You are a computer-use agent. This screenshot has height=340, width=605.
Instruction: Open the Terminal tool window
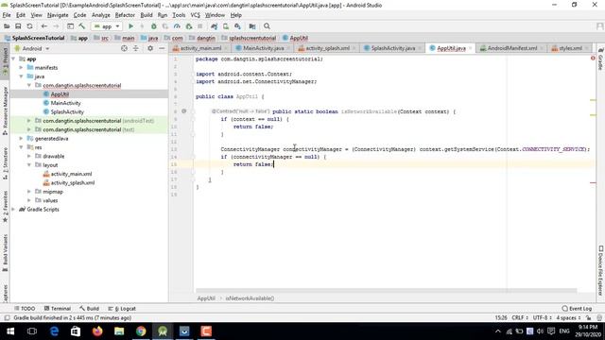(x=58, y=309)
